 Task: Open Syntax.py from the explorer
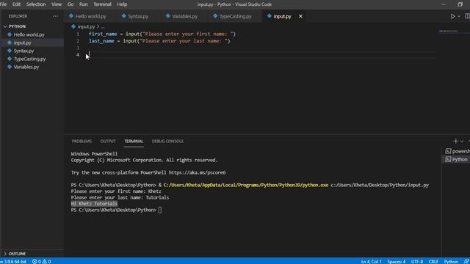(23, 51)
